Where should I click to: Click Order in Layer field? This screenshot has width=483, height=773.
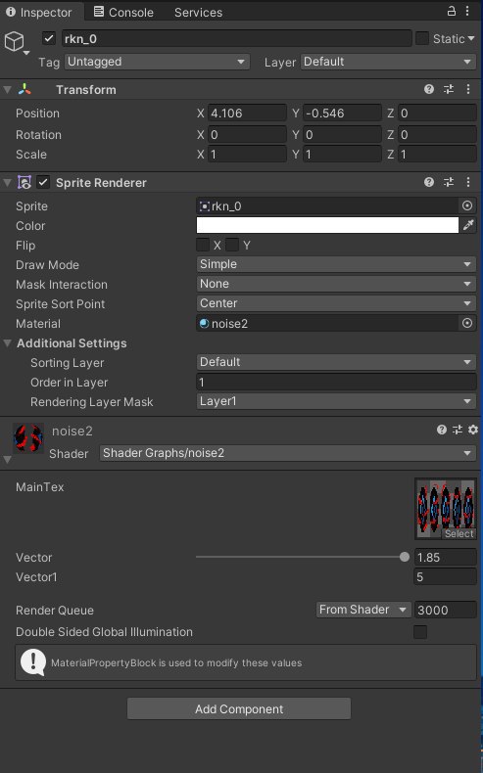pyautogui.click(x=336, y=382)
